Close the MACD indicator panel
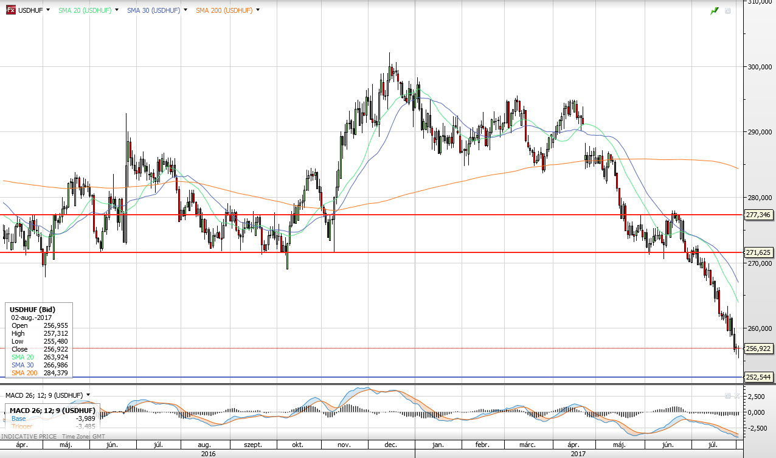Screen dimensions: 776x458 click(736, 395)
